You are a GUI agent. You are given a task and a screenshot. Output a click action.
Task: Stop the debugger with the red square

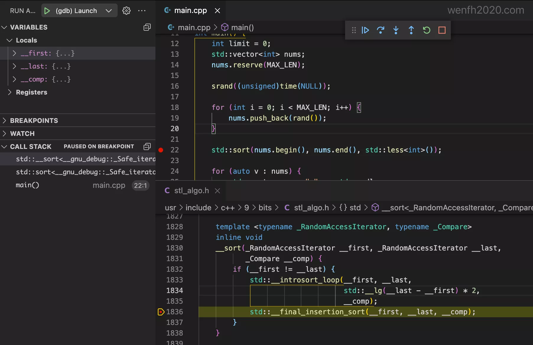pyautogui.click(x=442, y=30)
